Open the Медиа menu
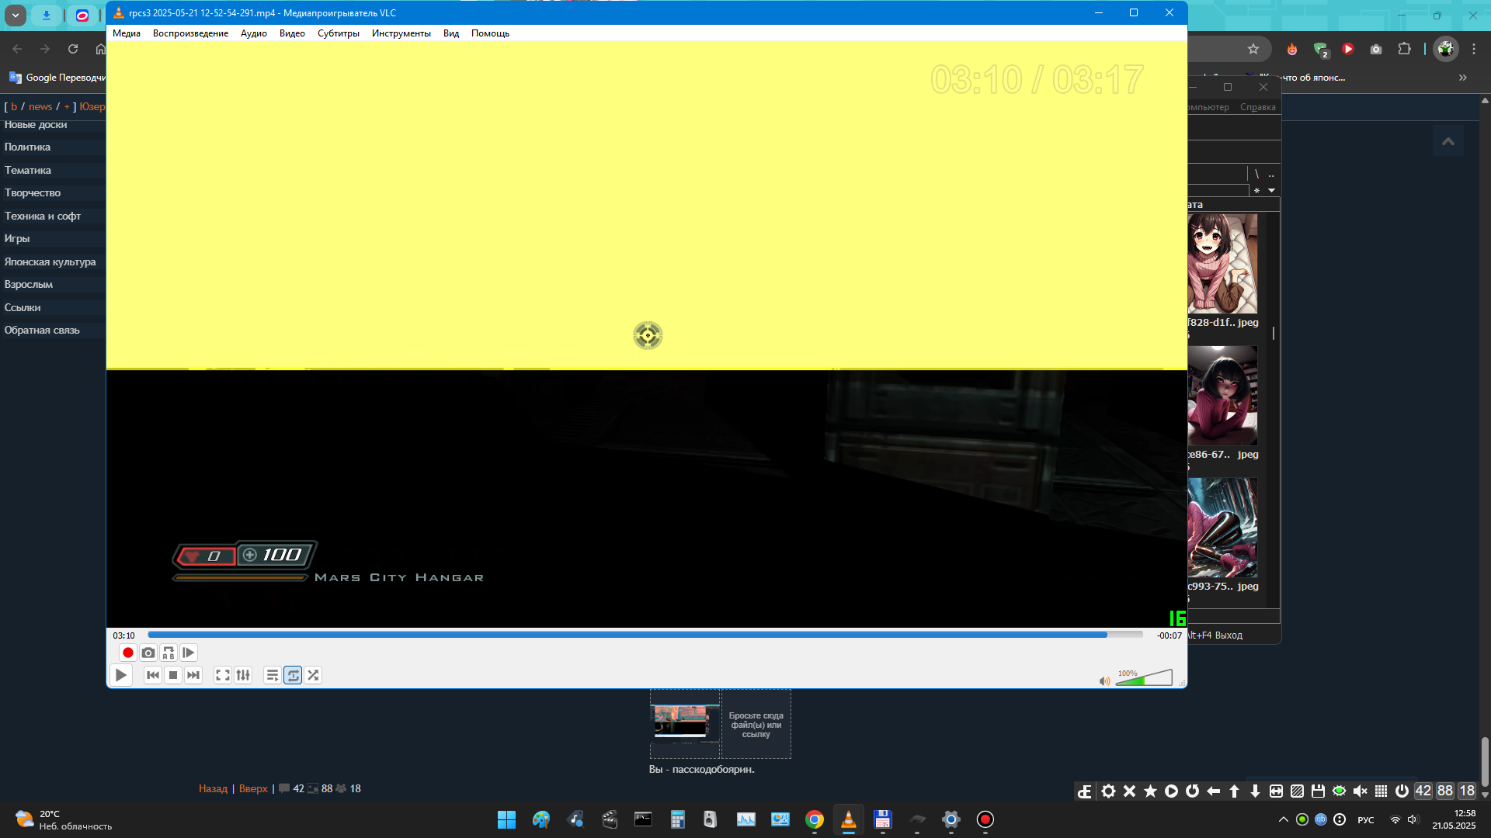 tap(126, 33)
